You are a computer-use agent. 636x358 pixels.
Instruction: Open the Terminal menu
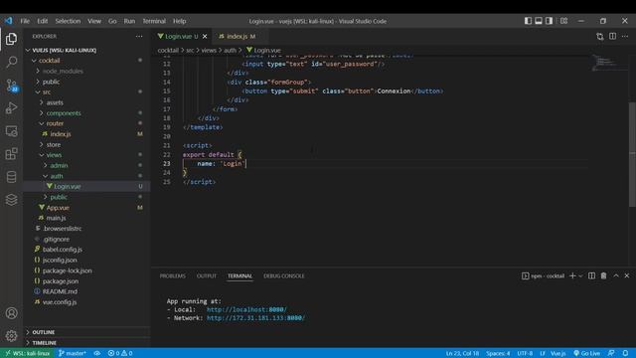click(154, 21)
